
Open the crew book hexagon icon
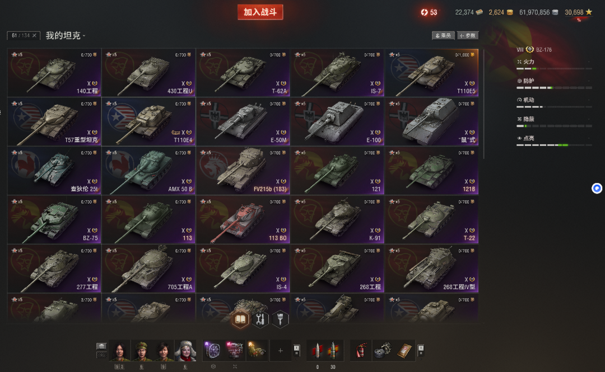[x=240, y=319]
